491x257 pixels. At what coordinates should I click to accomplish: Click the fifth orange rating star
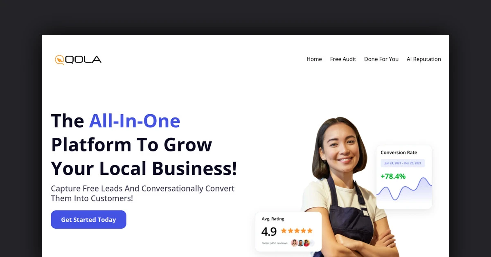pos(310,231)
